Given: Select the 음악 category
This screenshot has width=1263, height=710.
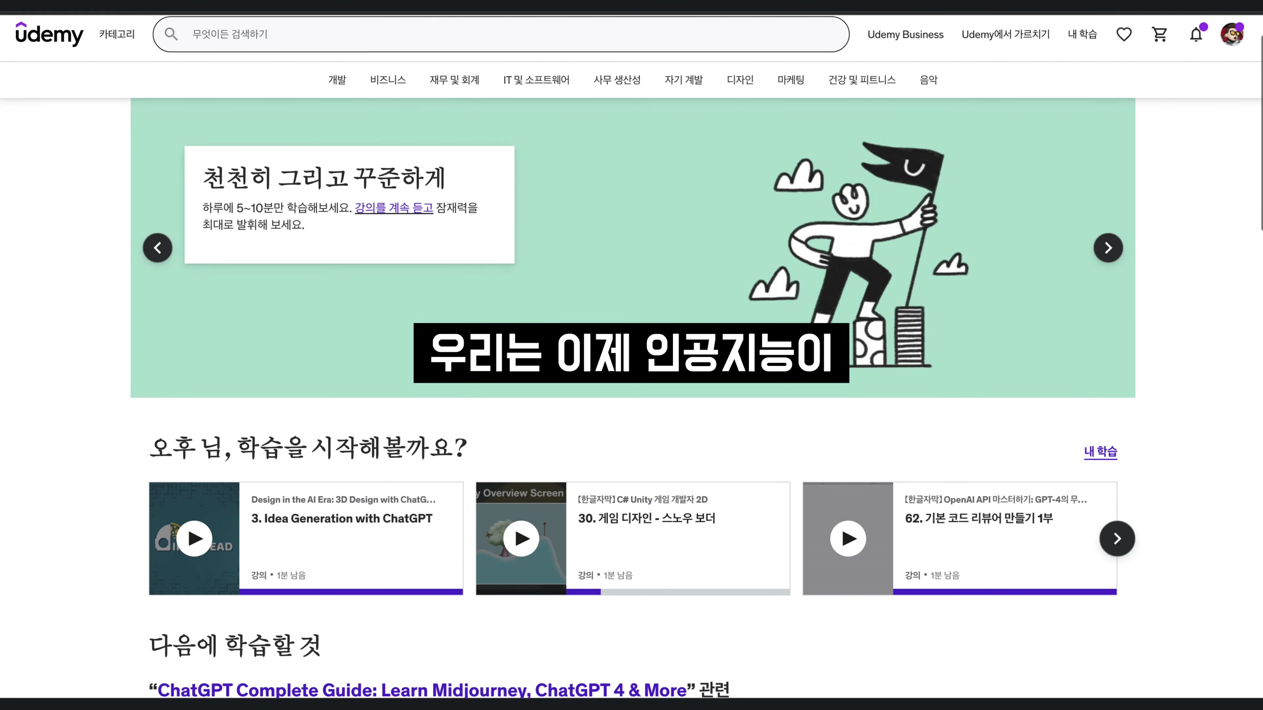Looking at the screenshot, I should pyautogui.click(x=928, y=80).
